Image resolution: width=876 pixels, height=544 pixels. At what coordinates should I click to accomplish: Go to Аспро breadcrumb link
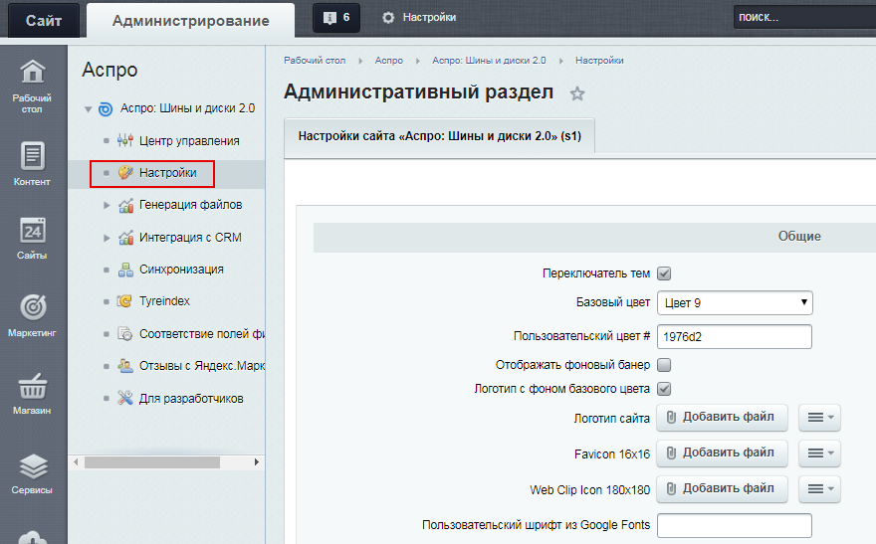(389, 61)
